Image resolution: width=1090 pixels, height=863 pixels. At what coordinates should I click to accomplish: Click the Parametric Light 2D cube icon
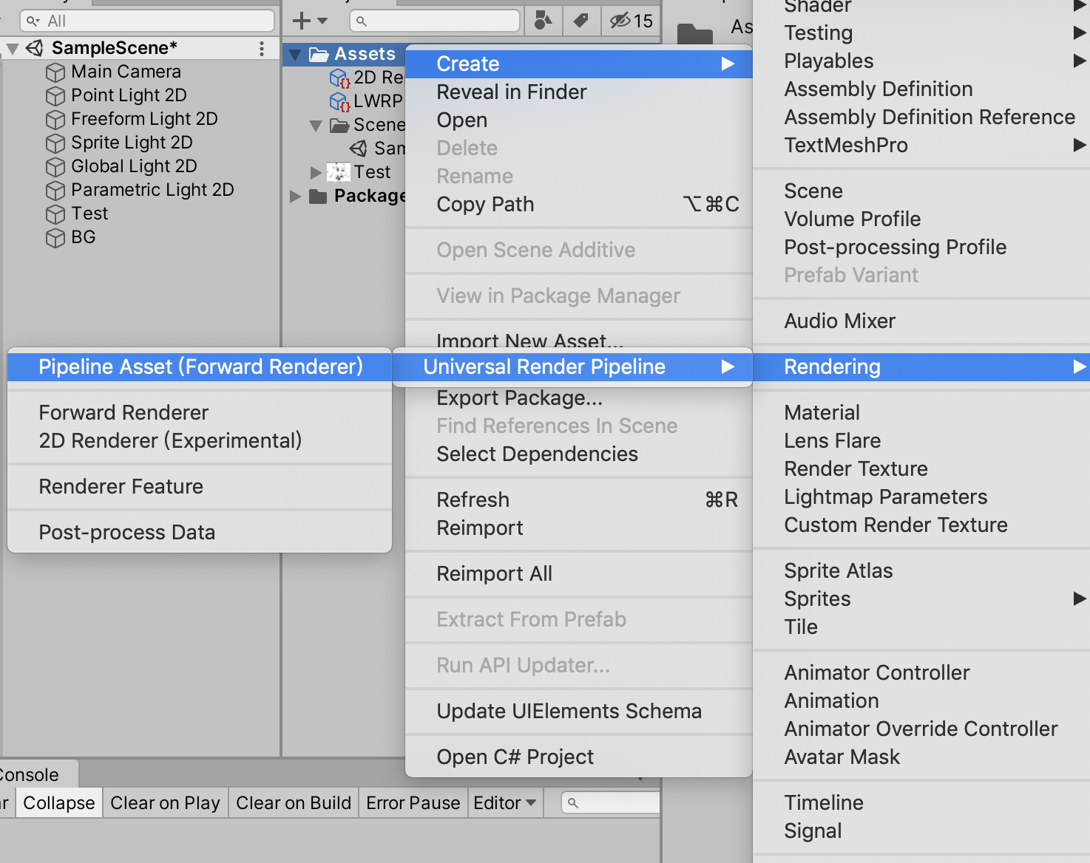click(55, 191)
